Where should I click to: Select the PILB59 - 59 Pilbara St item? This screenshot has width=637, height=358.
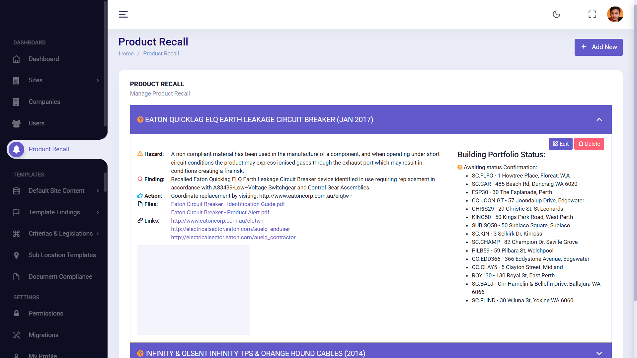click(513, 251)
